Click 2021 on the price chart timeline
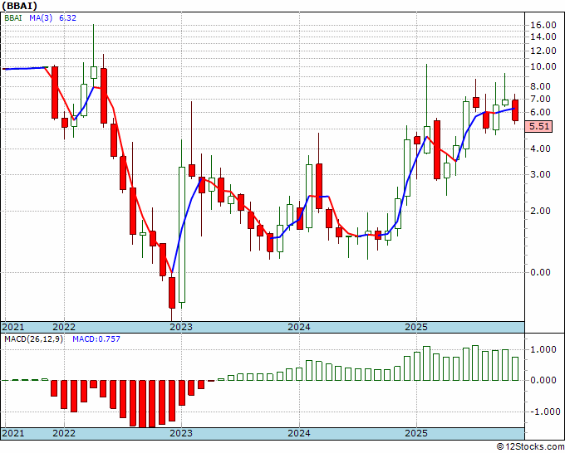This screenshot has height=453, width=565. tap(13, 327)
